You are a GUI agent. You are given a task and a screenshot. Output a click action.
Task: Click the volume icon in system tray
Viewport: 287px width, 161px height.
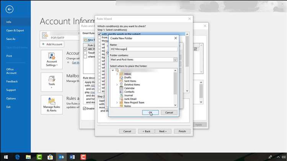(x=284, y=157)
